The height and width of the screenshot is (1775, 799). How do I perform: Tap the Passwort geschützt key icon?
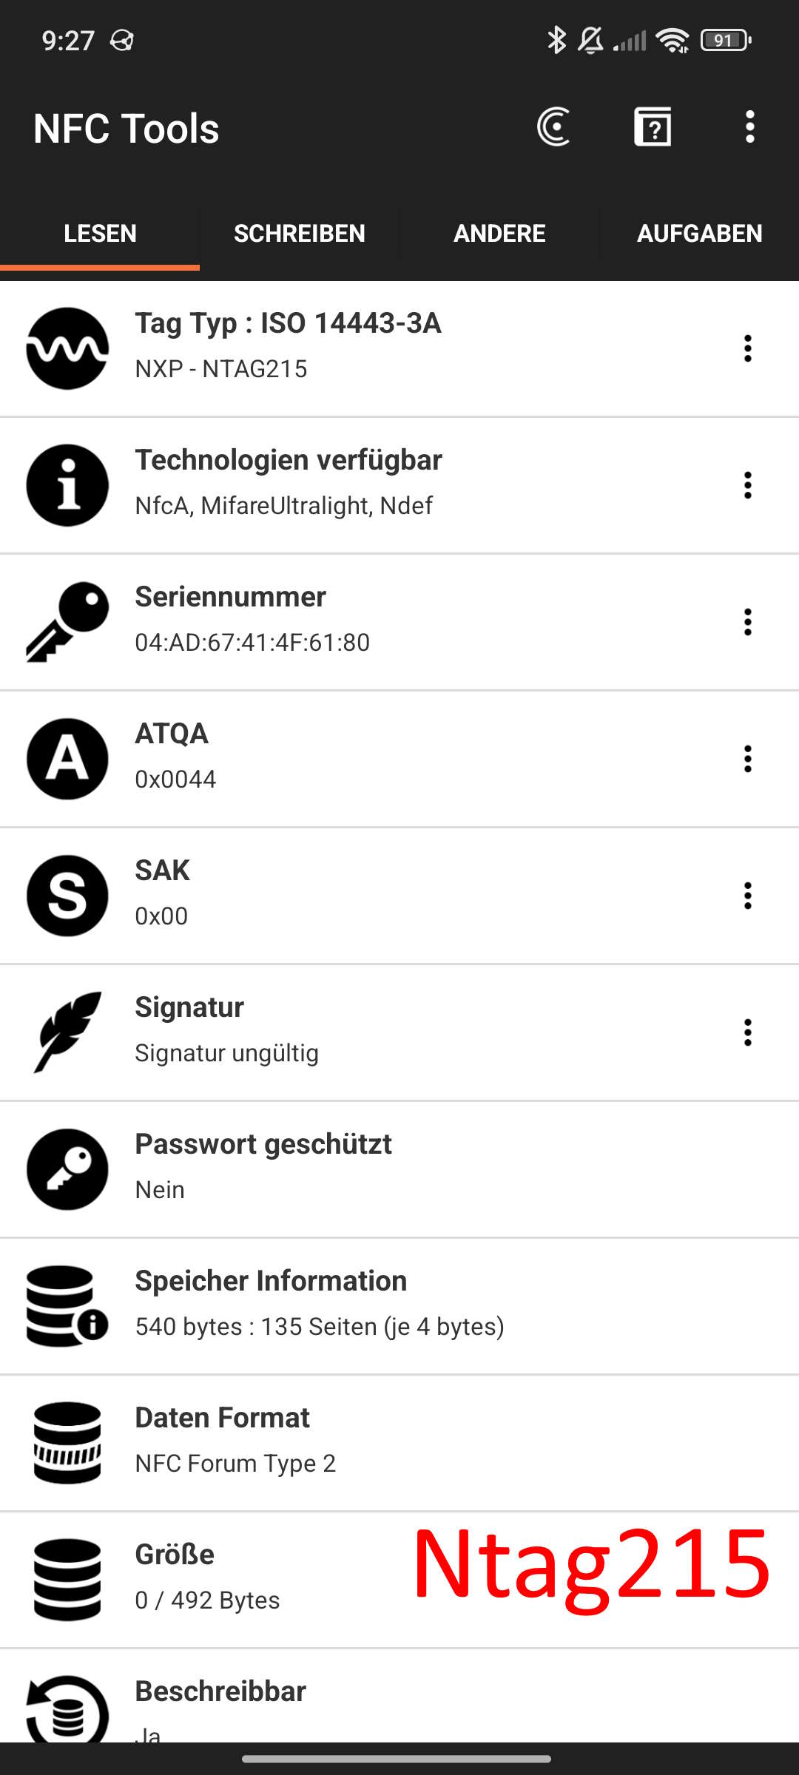coord(67,1169)
